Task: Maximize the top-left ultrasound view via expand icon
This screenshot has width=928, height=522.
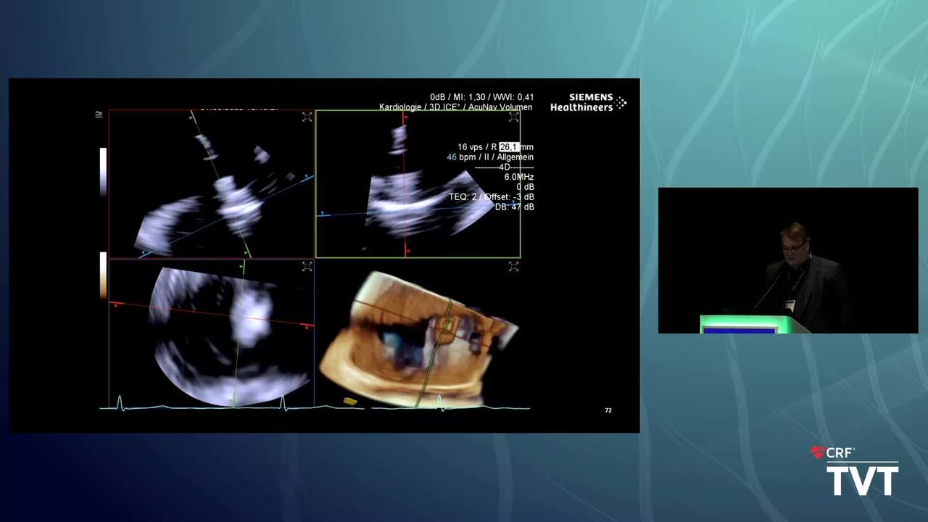Action: pos(307,117)
